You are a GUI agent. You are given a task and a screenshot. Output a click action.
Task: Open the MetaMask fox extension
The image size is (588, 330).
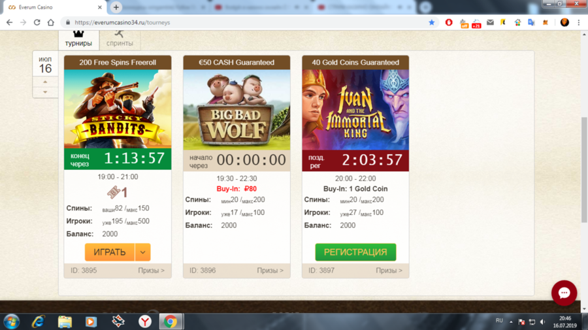click(x=544, y=22)
